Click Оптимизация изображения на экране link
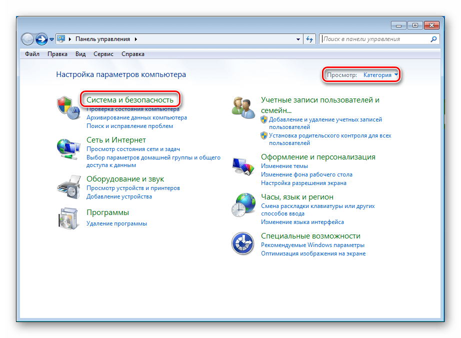Screen dimensions: 461x338 pyautogui.click(x=313, y=253)
